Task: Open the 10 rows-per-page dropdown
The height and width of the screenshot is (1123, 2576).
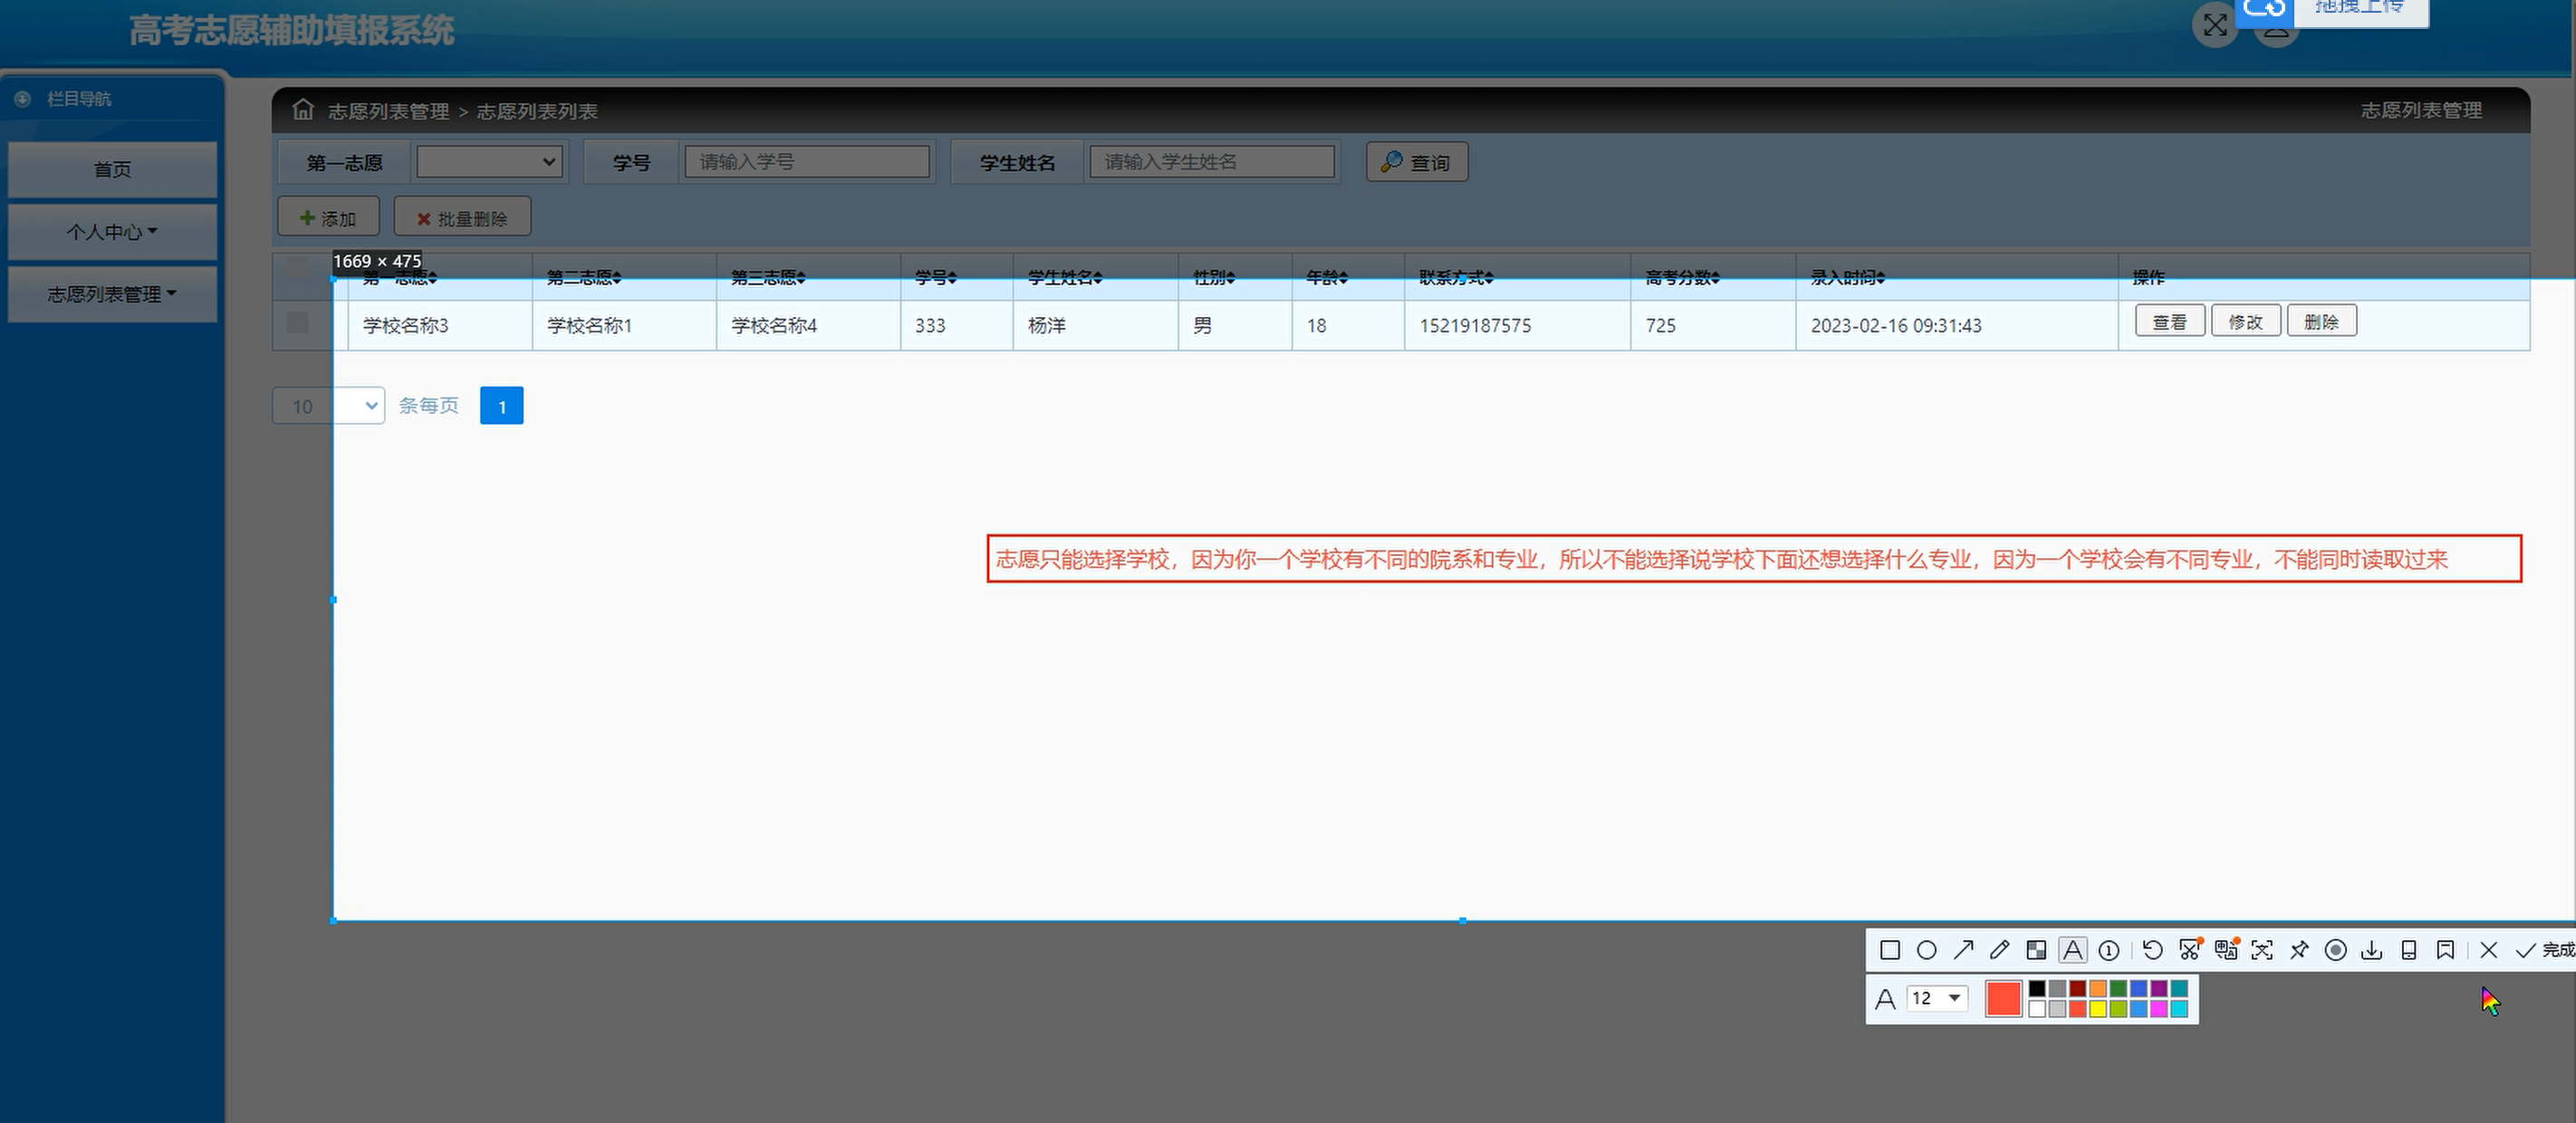Action: (328, 406)
